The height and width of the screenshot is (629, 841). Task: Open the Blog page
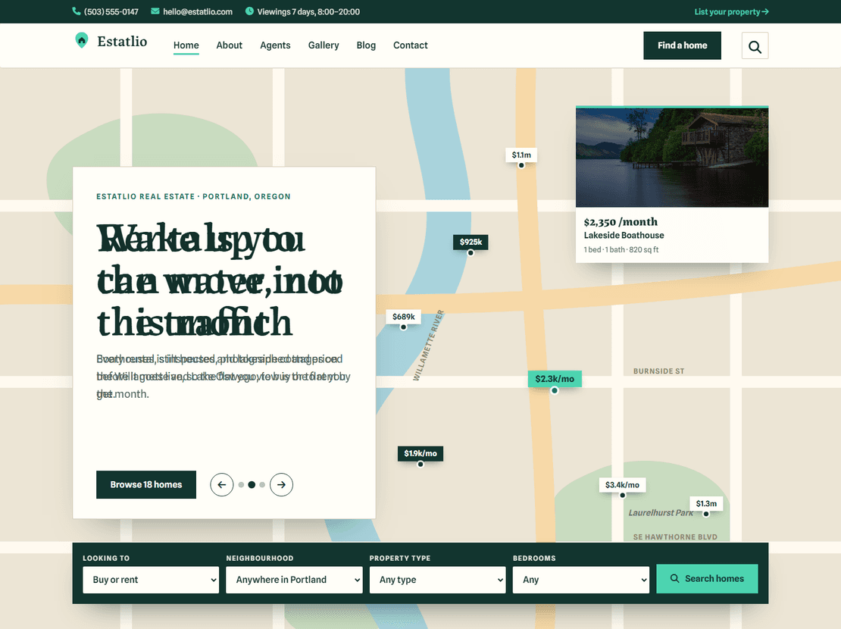point(366,45)
